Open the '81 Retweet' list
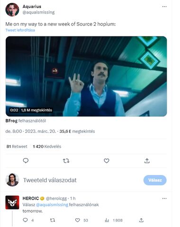This screenshot has width=180, height=227. (x=17, y=147)
